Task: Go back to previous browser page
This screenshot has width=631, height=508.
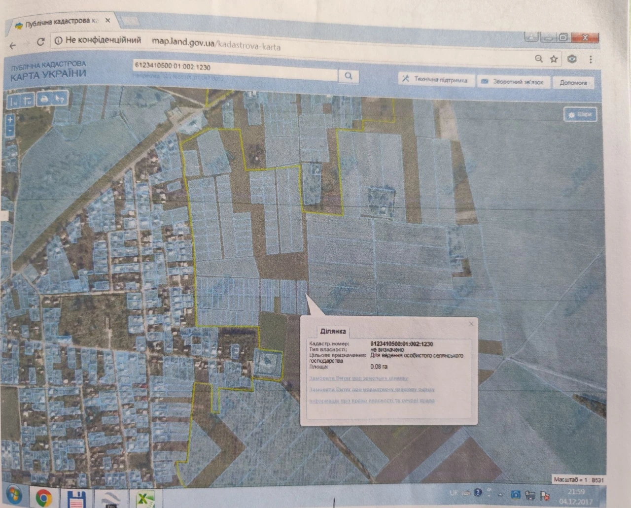Action: [13, 45]
